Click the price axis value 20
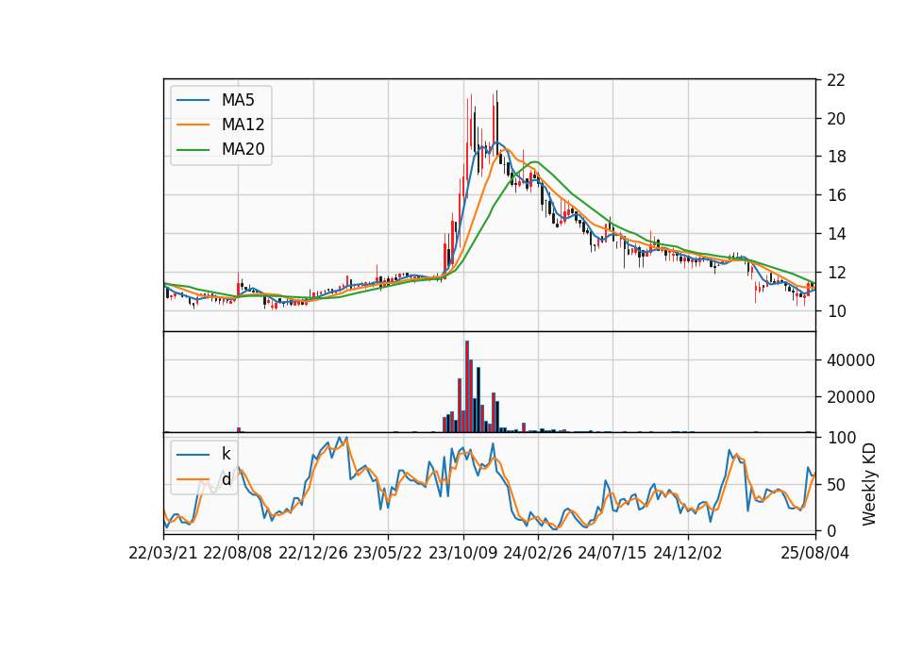The height and width of the screenshot is (651, 906). click(836, 119)
